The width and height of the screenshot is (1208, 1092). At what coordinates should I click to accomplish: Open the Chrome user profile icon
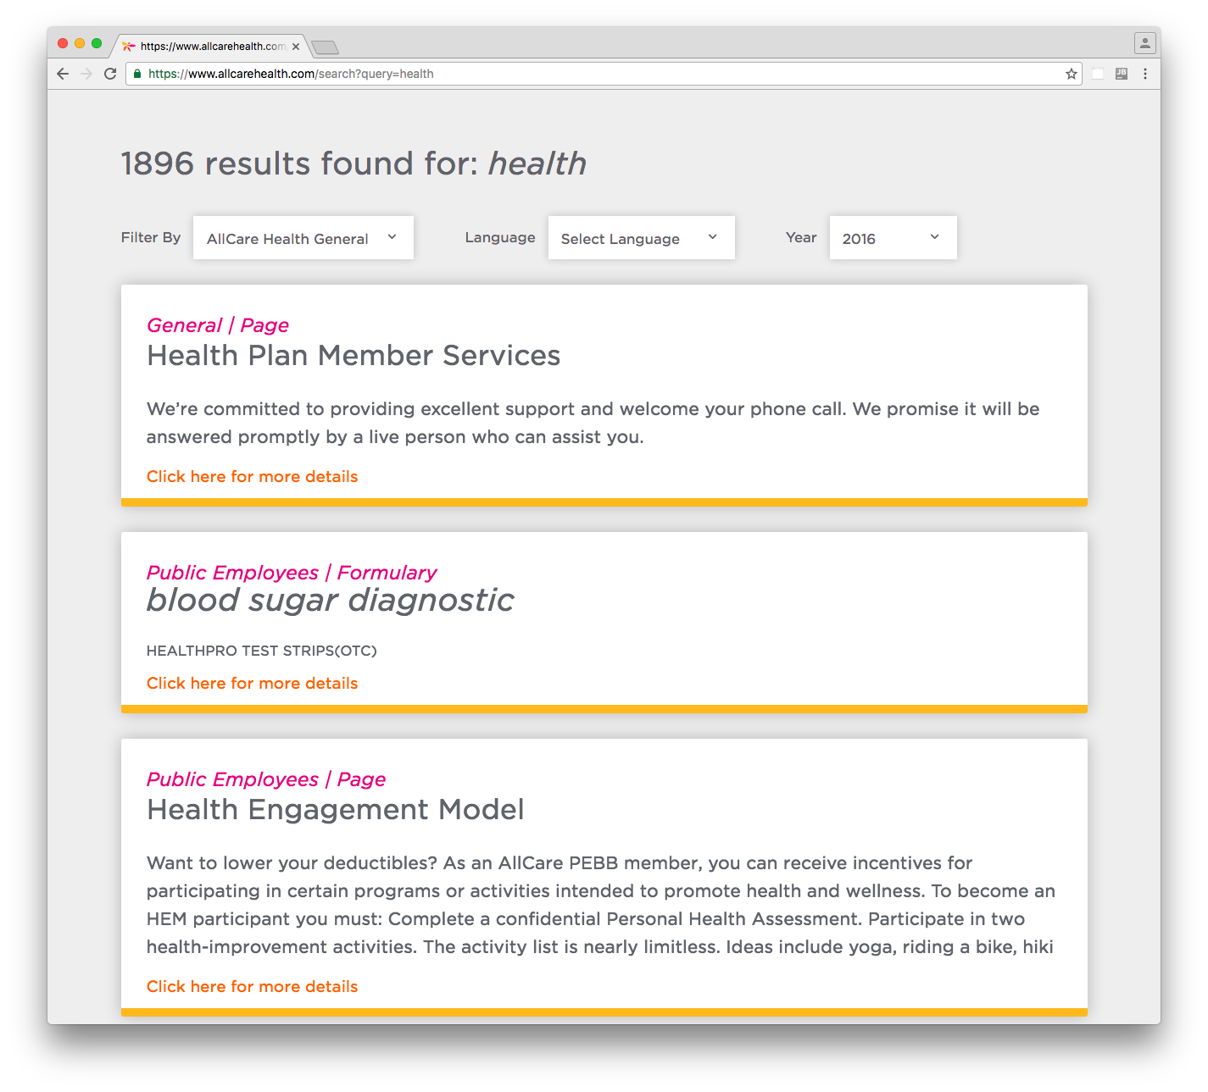coord(1144,43)
